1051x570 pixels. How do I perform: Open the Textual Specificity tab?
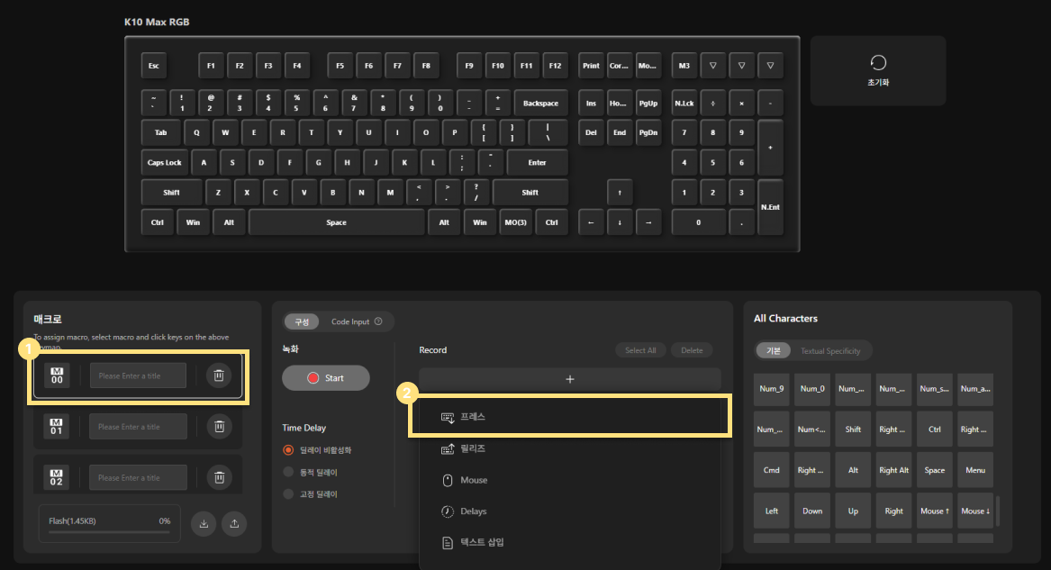click(x=830, y=351)
